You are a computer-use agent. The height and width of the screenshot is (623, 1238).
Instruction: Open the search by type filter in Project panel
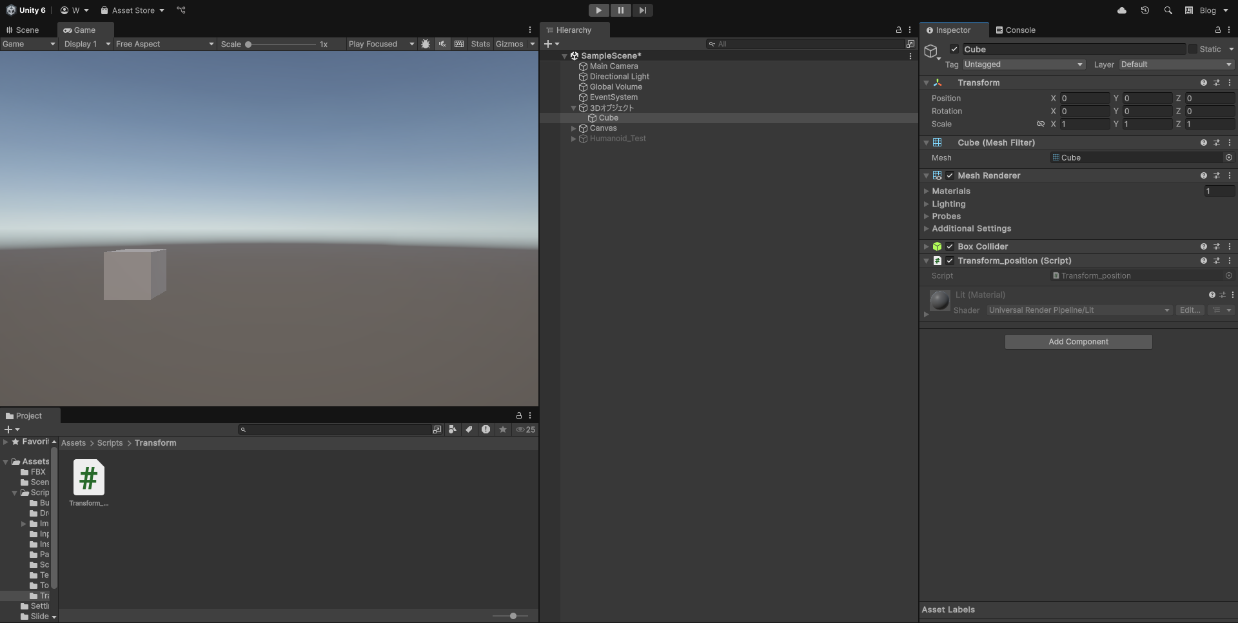click(x=452, y=430)
